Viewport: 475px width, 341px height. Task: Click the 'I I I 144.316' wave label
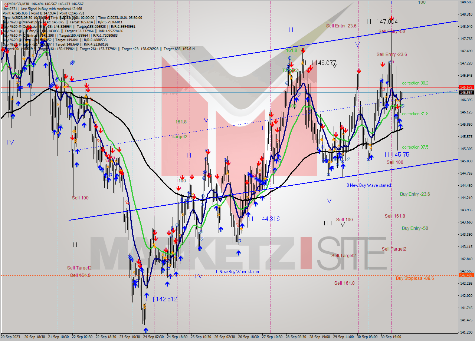point(264,219)
